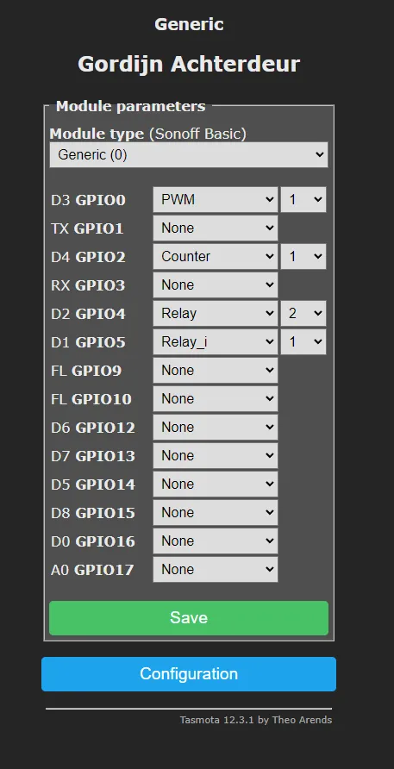Go back to the Configuration menu
Viewport: 394px width, 769px height.
coord(189,674)
